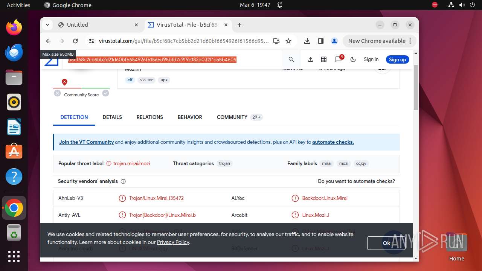This screenshot has height=271, width=482.
Task: Go back to previous page
Action: [x=48, y=41]
